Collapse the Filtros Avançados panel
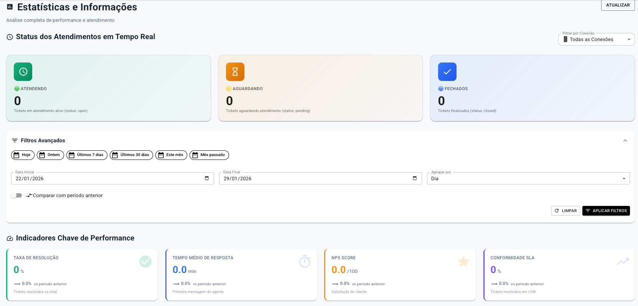 coord(625,141)
